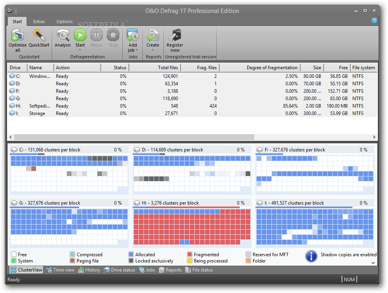Viewport: 388px width, 293px height.
Task: Click the Add job icon
Action: 133,35
